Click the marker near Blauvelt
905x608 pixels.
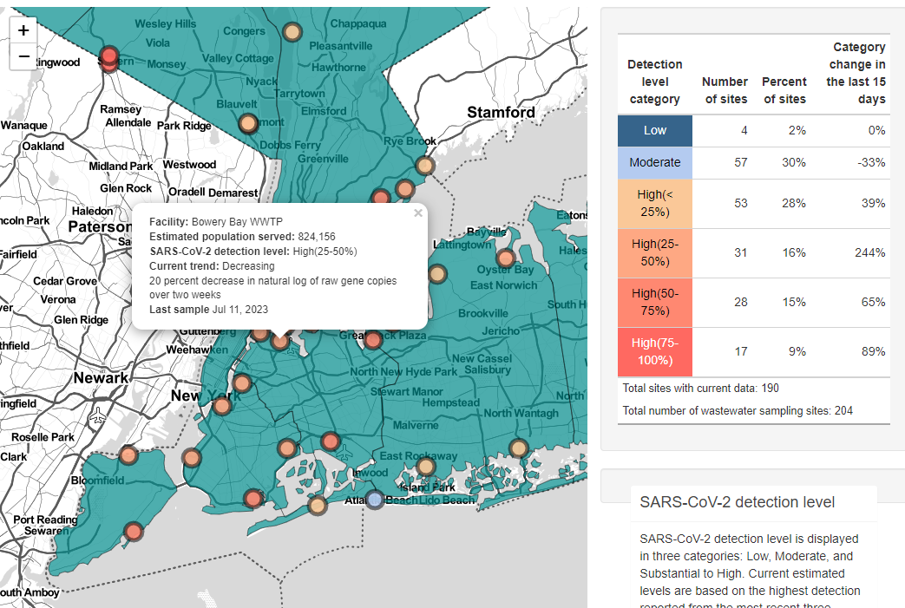pos(248,123)
